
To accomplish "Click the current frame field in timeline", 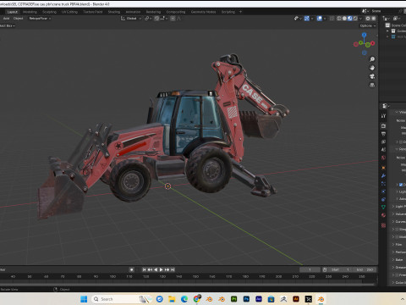I will [x=310, y=269].
